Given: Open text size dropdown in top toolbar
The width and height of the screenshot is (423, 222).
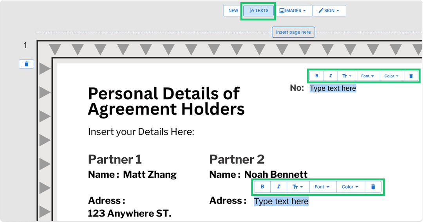Looking at the screenshot, I should pos(347,76).
